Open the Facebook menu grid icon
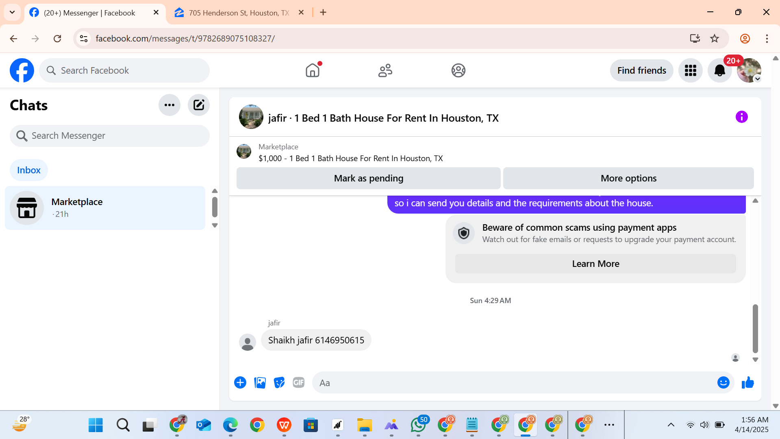780x439 pixels. click(x=690, y=70)
